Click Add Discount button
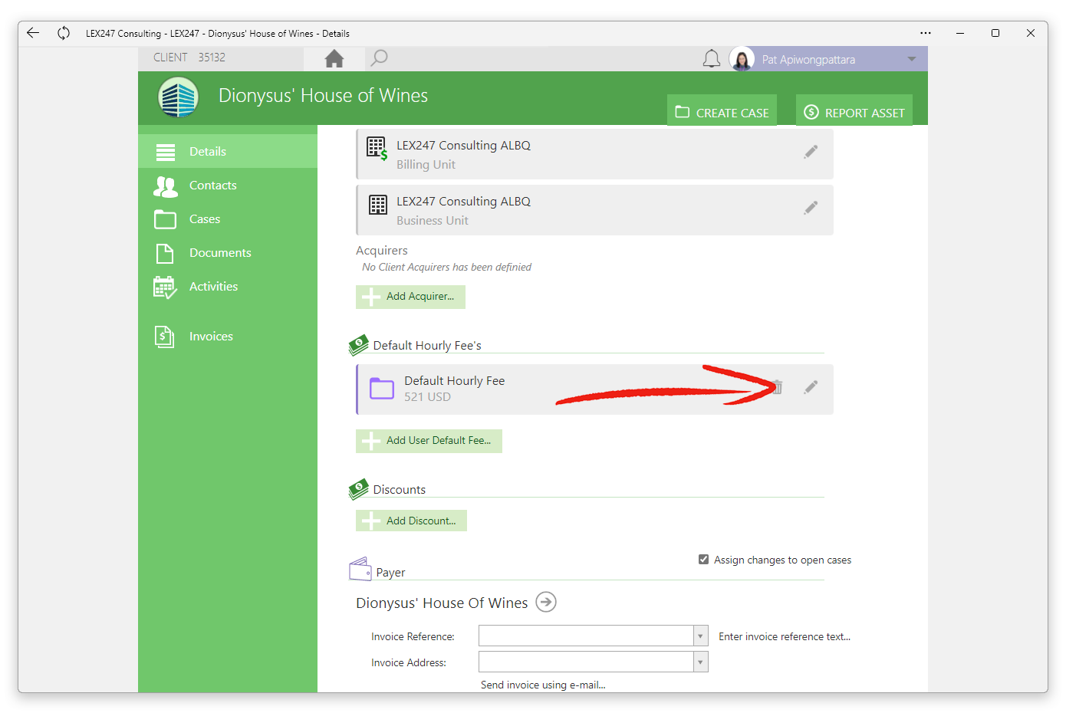 coord(411,521)
